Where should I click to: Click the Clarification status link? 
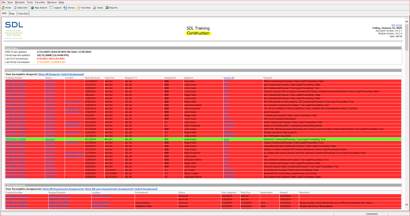[x=51, y=173]
